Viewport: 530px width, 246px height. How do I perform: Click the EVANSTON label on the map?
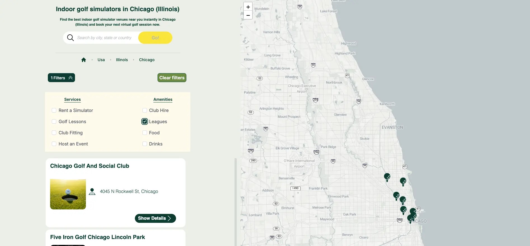[393, 127]
